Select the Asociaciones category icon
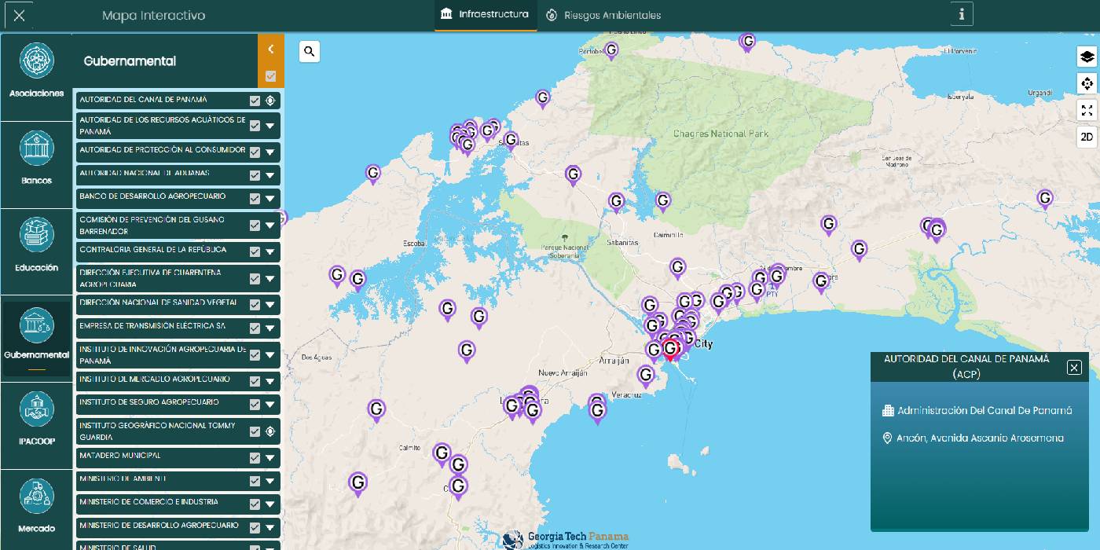The width and height of the screenshot is (1100, 550). click(x=36, y=60)
